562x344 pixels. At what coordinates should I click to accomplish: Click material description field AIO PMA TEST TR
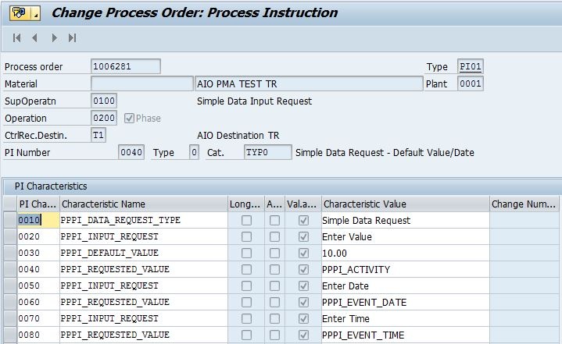[x=309, y=83]
